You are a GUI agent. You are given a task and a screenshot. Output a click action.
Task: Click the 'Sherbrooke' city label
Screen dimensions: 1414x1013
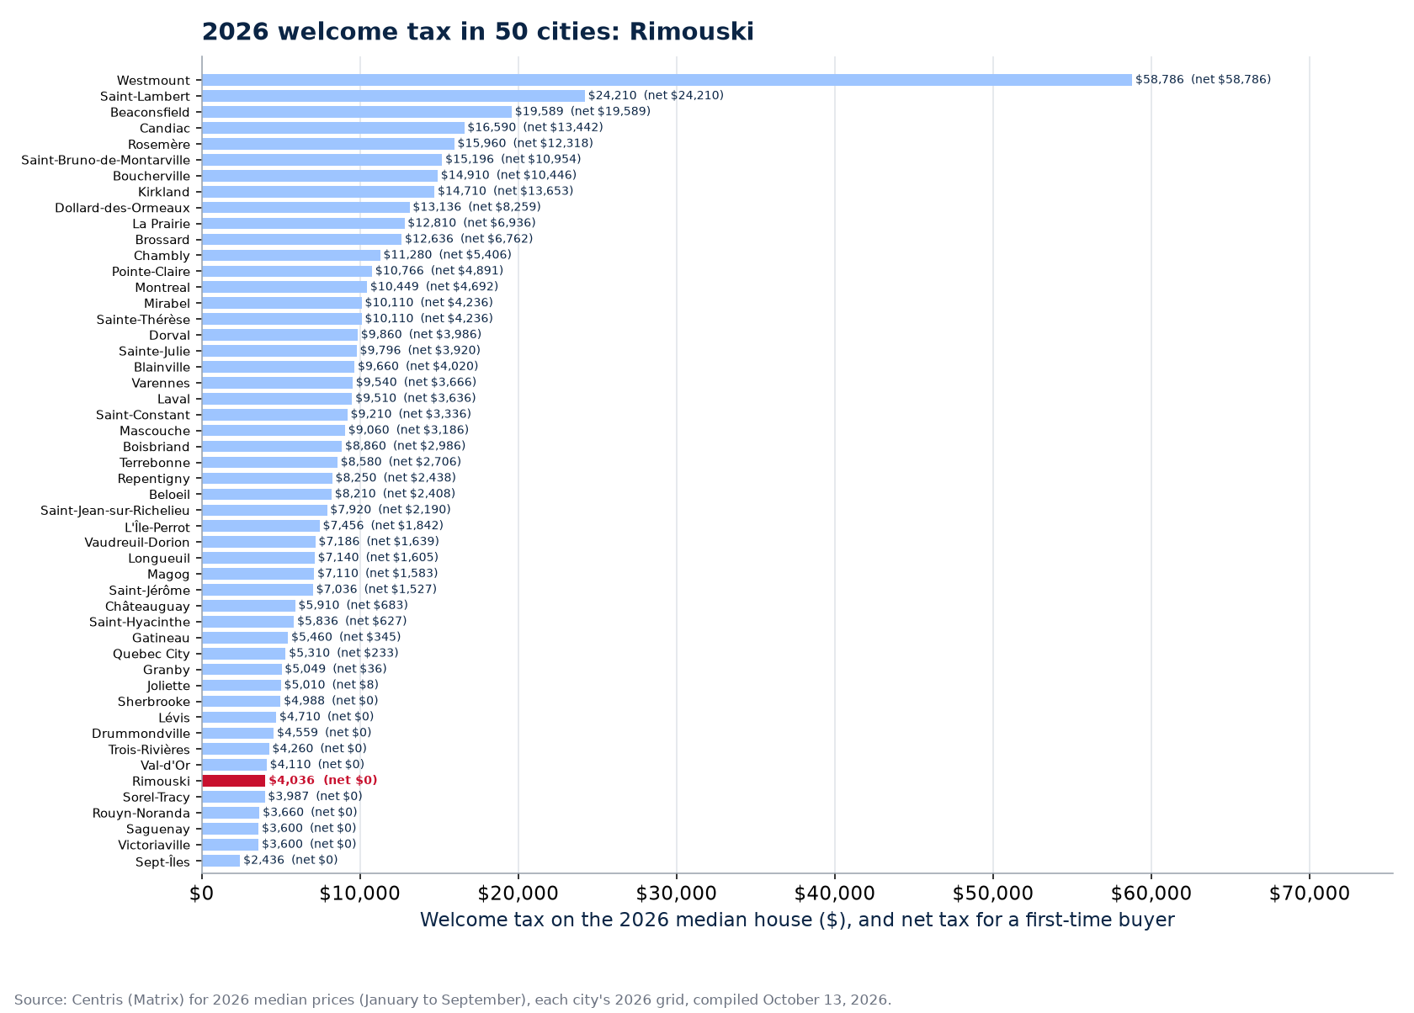click(154, 702)
